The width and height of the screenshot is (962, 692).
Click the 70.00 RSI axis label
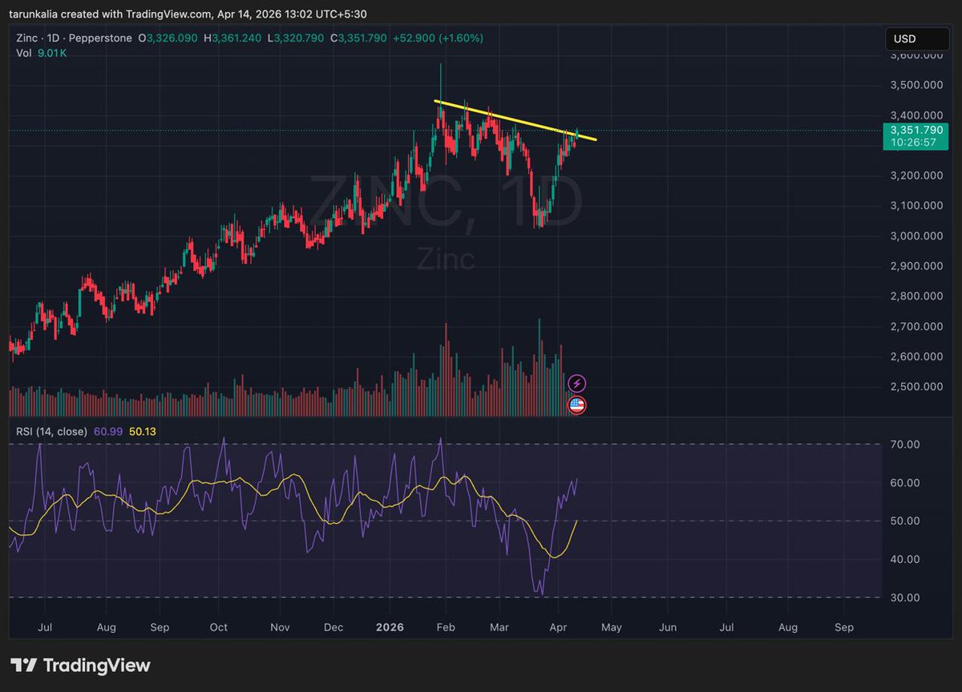[903, 445]
